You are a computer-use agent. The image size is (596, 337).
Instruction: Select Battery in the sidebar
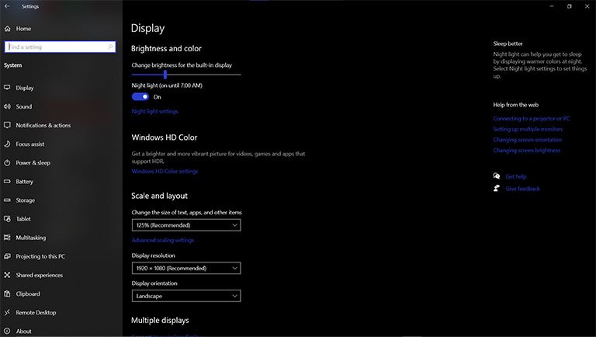point(24,182)
